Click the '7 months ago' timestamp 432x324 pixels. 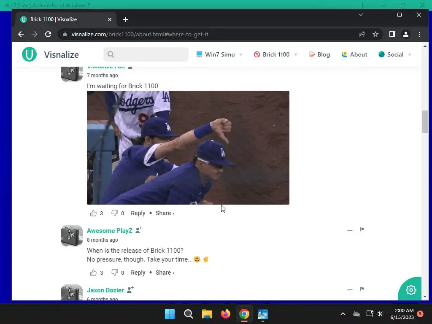102,76
